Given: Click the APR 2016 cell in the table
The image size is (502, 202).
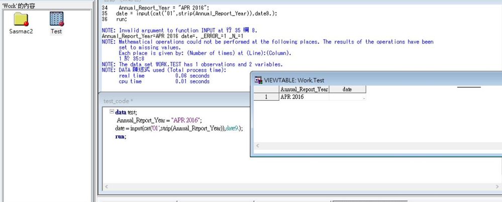Looking at the screenshot, I should click(304, 97).
